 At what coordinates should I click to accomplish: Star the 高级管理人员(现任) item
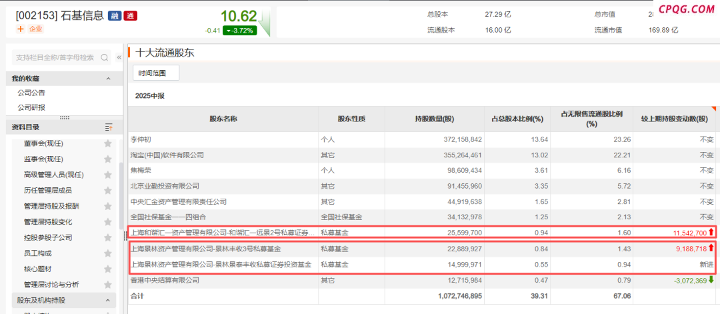click(108, 175)
